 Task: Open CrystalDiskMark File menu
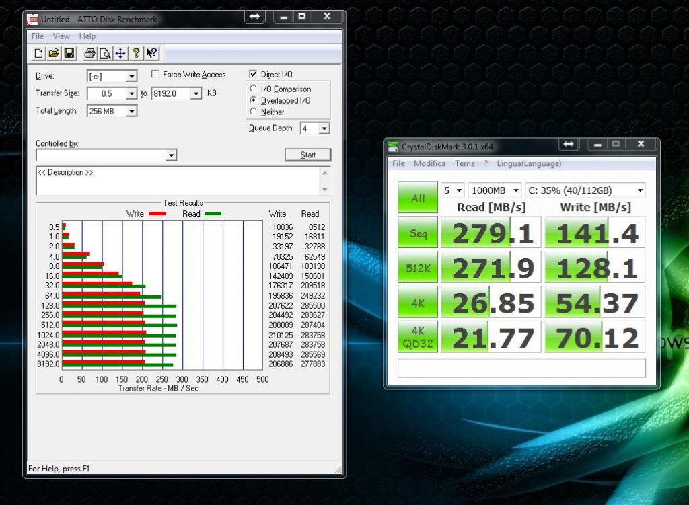click(398, 163)
